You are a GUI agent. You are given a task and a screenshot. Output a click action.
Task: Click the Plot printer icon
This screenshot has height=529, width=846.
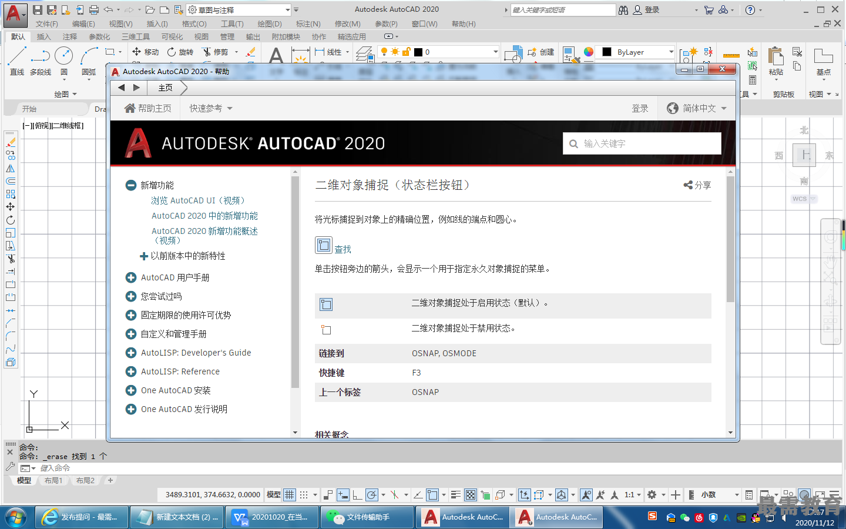coord(94,10)
